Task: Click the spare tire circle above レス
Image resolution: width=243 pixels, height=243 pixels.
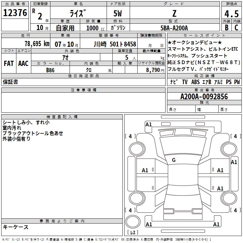Action: pyautogui.click(x=133, y=222)
